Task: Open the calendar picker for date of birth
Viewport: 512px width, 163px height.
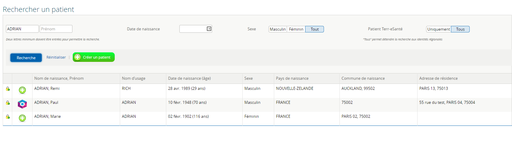Action: tap(209, 29)
